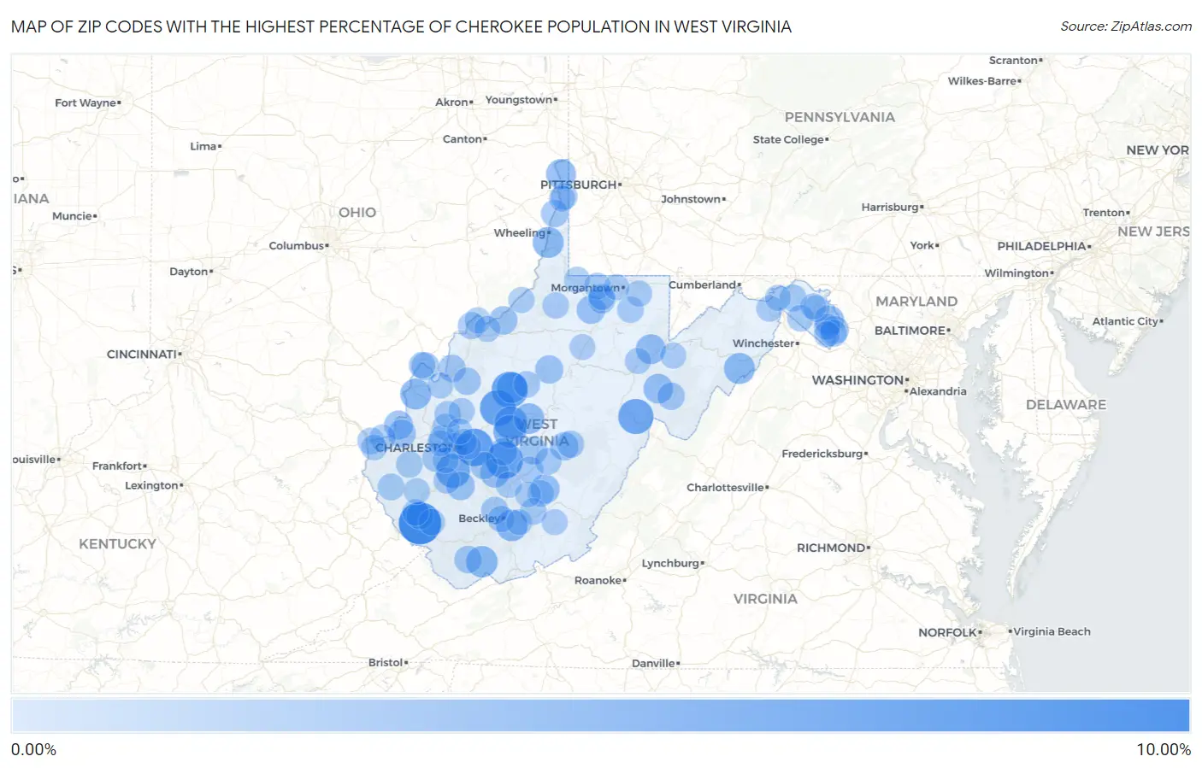This screenshot has height=768, width=1202.
Task: Click the Scranton city label
Action: point(1014,61)
